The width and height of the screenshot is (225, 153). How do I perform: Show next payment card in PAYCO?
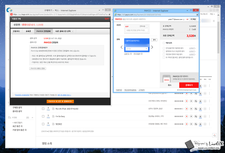[152, 47]
